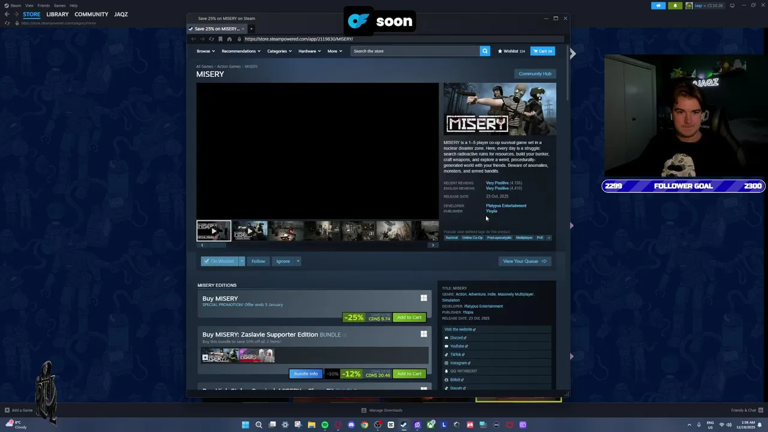Image resolution: width=768 pixels, height=432 pixels.
Task: Click Very Positive recent reviews link
Action: click(x=497, y=183)
